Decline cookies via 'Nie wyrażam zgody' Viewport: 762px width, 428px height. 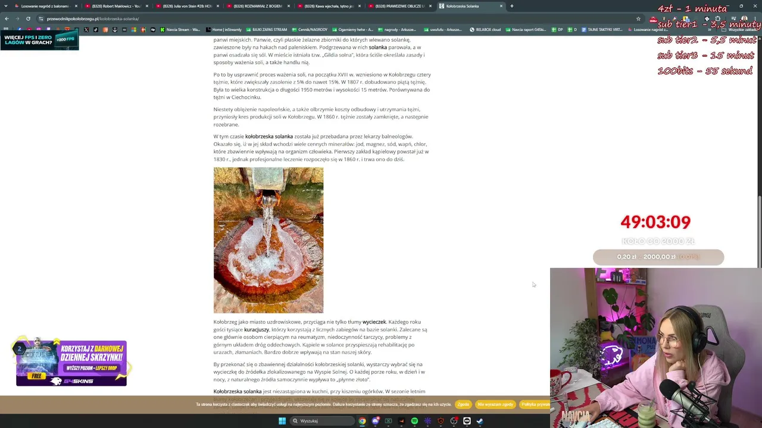[x=495, y=404]
